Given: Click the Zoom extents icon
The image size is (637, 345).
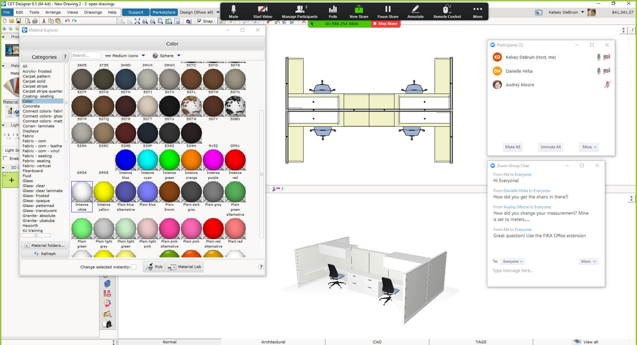Looking at the screenshot, I should [137, 21].
